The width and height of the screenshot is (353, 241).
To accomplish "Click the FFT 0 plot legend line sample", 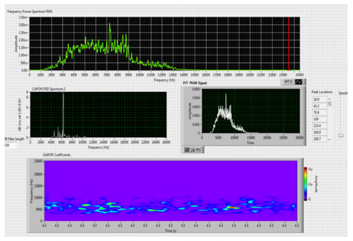I will [298, 82].
